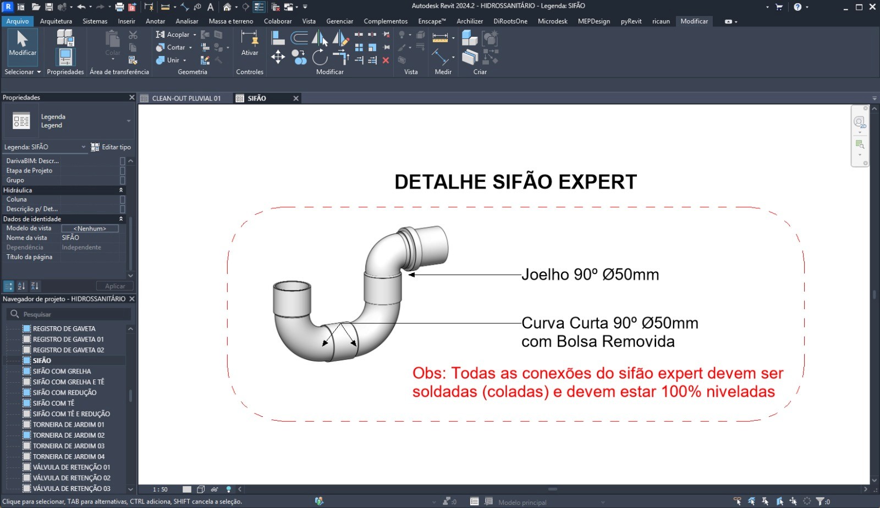880x508 pixels.
Task: Switch to CLEAN-OUT PLUVIAL 01 view tab
Action: 186,98
